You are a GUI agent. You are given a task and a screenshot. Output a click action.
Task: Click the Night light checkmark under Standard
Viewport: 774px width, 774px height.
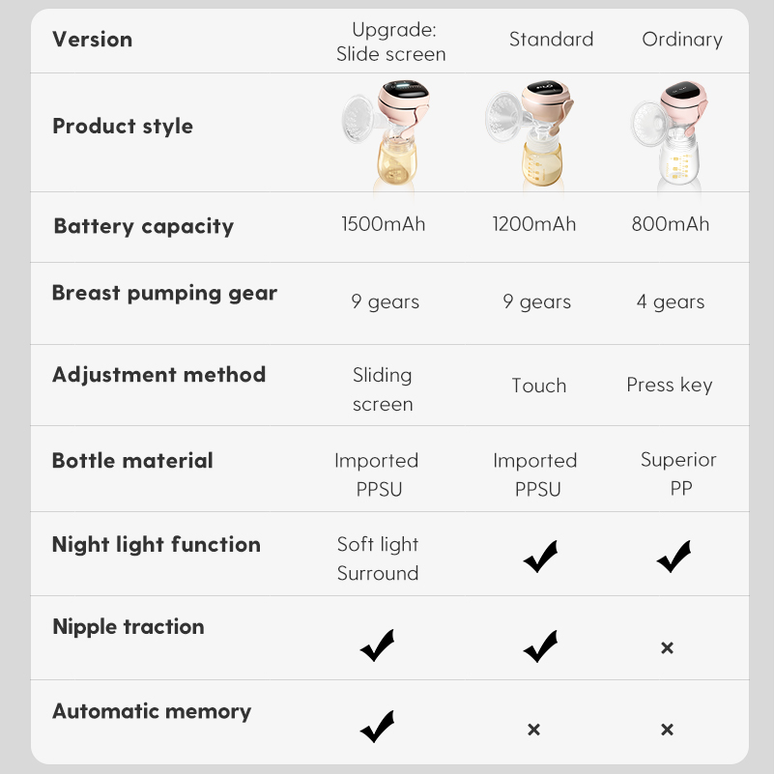click(540, 557)
